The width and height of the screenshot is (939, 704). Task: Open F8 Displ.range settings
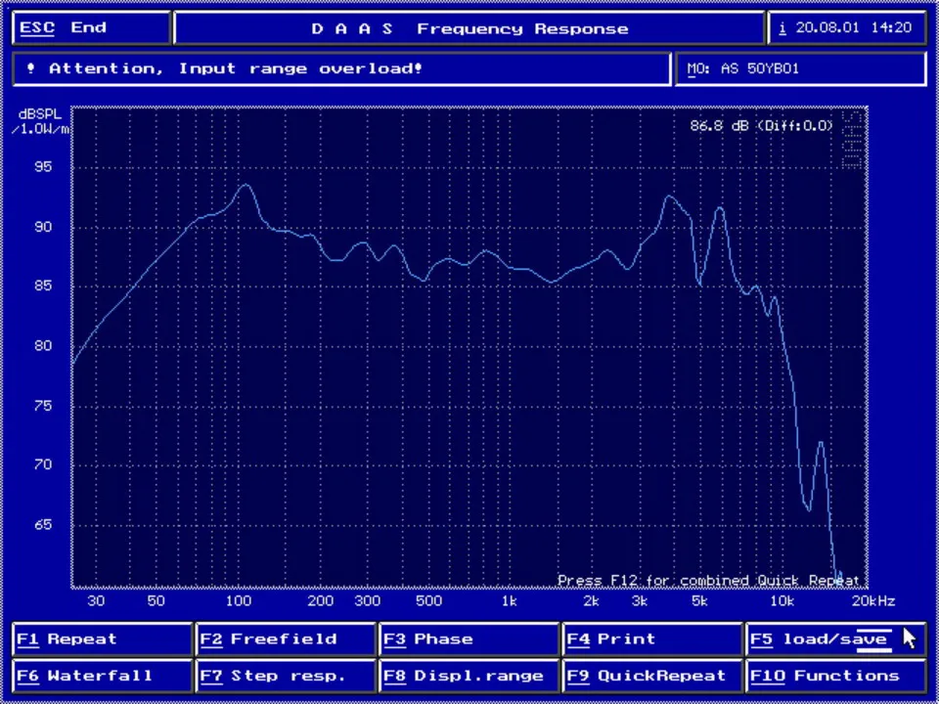pos(469,677)
